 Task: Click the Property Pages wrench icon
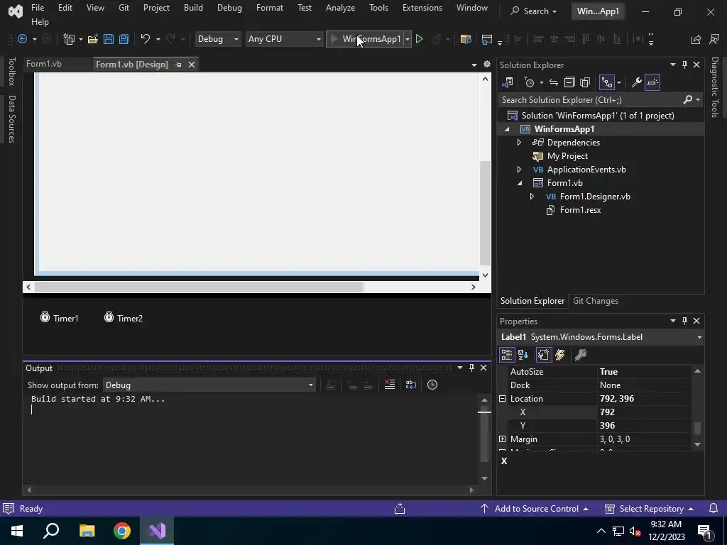point(581,355)
